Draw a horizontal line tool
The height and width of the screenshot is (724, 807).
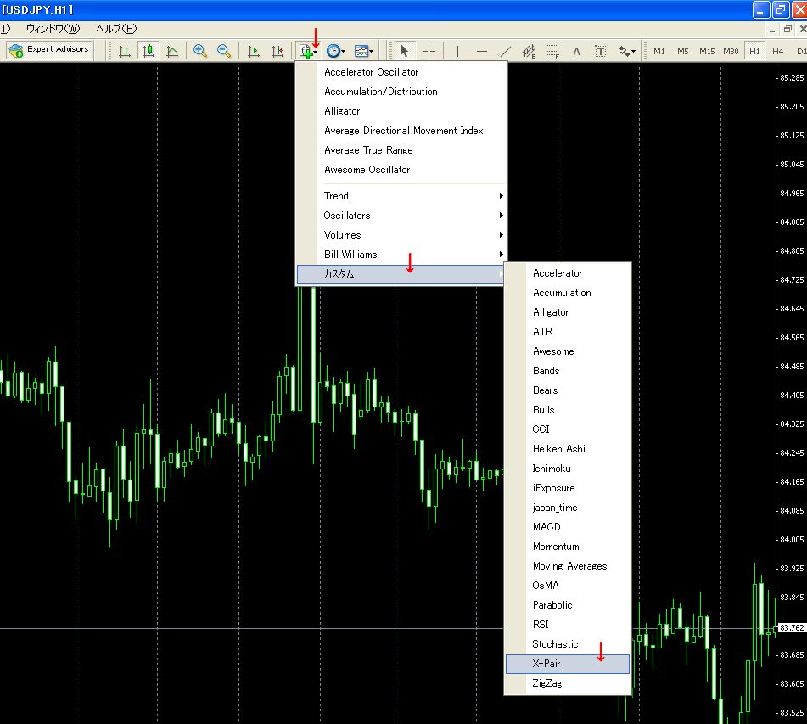point(481,51)
